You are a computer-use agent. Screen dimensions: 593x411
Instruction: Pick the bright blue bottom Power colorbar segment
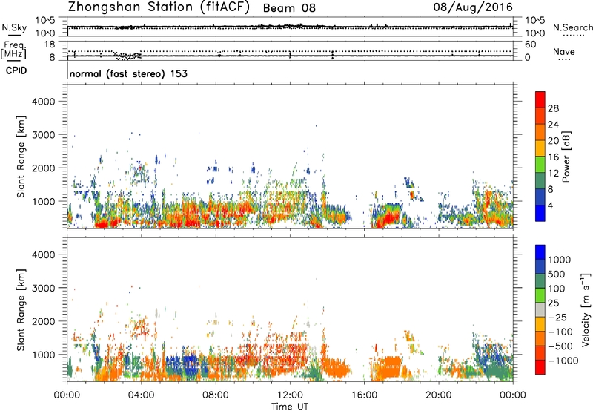tap(540, 214)
